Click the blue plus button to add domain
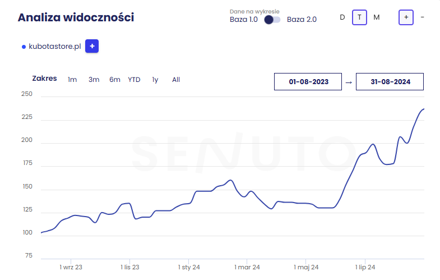The height and width of the screenshot is (280, 440). click(x=92, y=47)
